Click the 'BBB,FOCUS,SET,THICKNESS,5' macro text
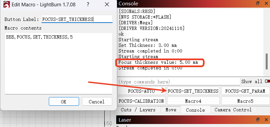 pos(40,37)
